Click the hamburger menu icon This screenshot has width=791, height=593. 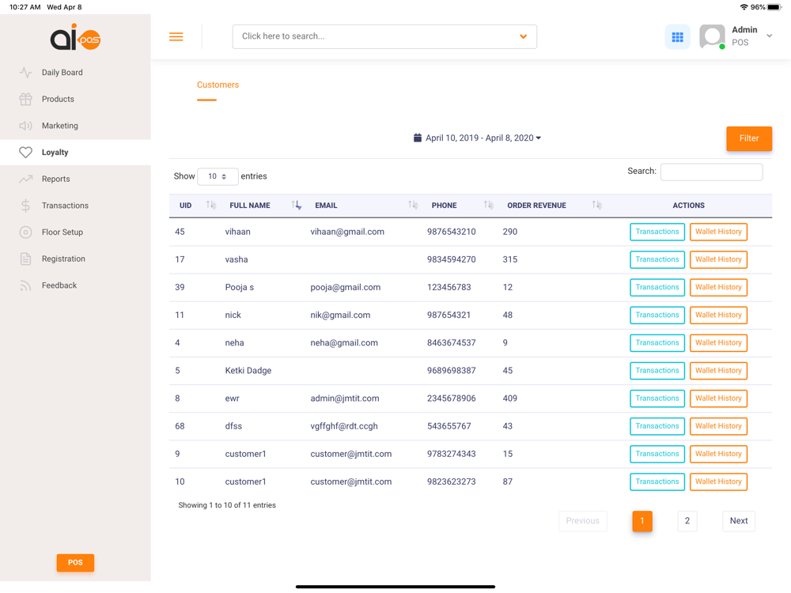click(176, 37)
